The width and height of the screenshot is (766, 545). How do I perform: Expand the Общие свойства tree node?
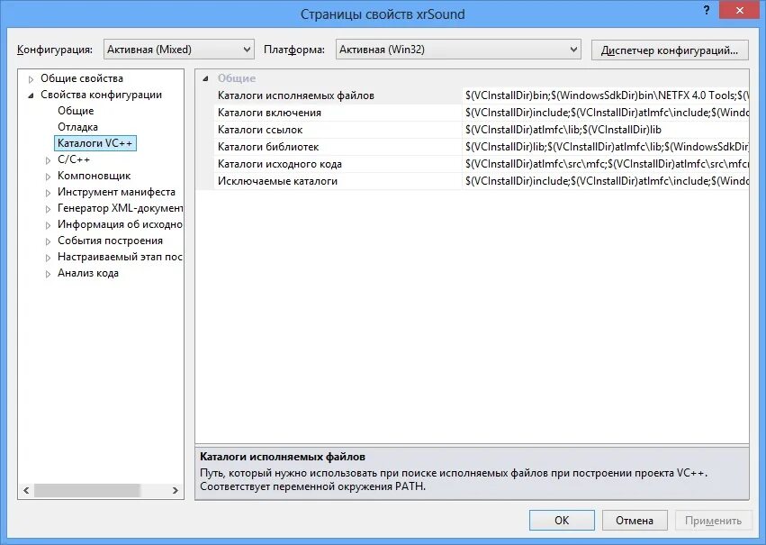[x=31, y=78]
